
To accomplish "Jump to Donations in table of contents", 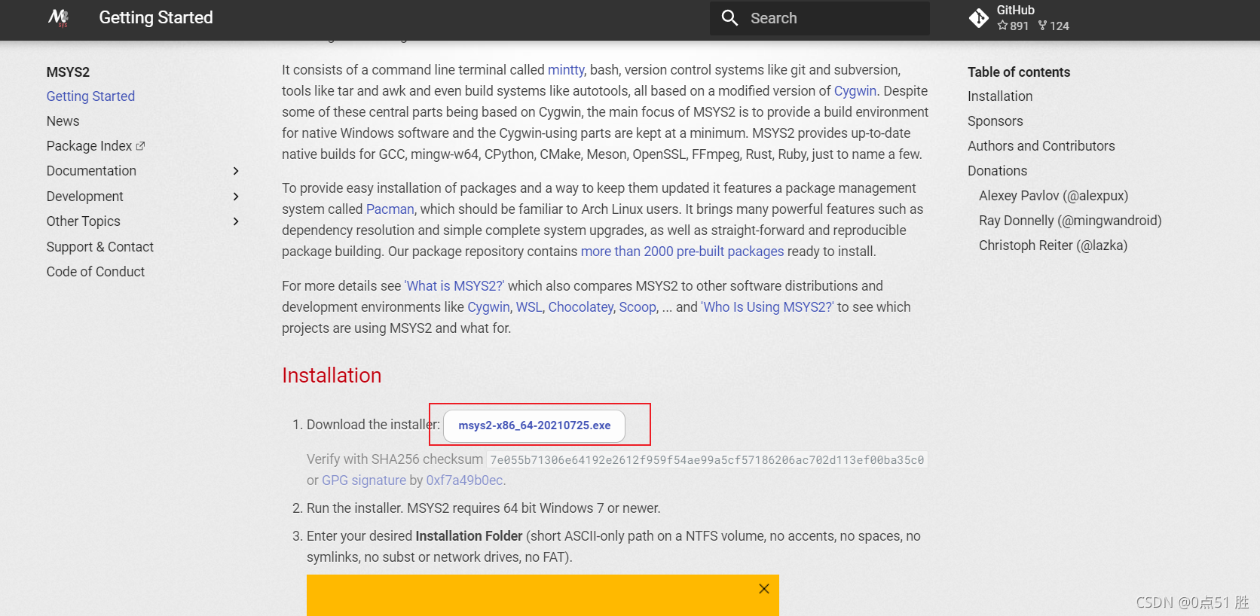I will [x=997, y=171].
